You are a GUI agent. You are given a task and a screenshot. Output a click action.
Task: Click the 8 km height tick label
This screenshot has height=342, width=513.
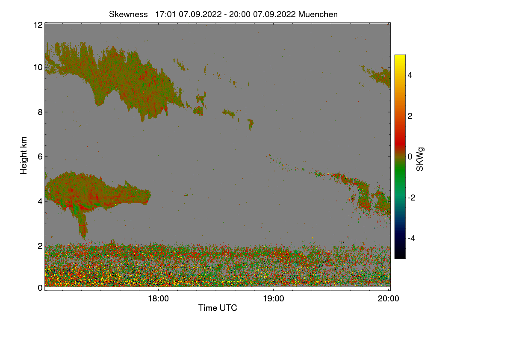click(40, 112)
